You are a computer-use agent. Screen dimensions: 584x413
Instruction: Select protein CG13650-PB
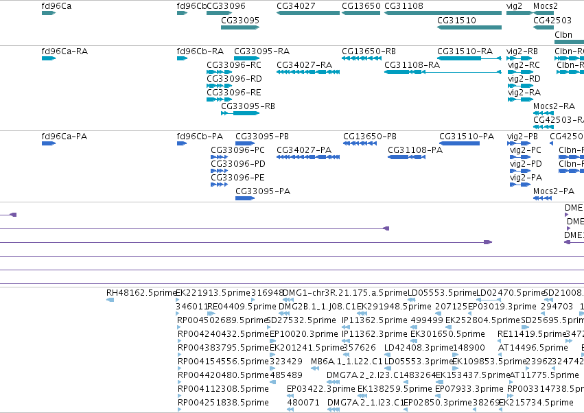point(360,143)
